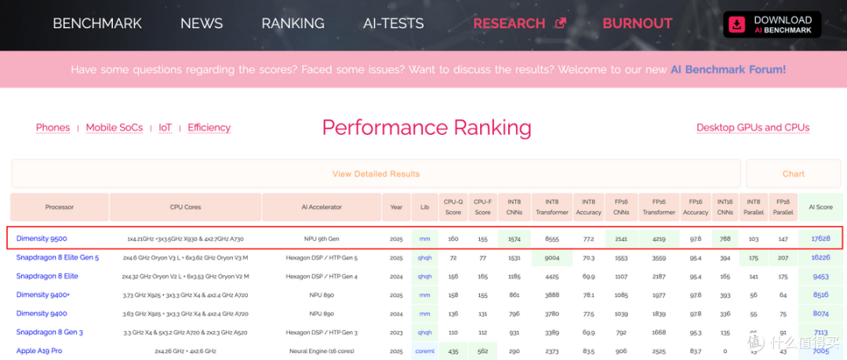Select the 9004 INT8 Transformer value
847x360 pixels.
pyautogui.click(x=552, y=257)
